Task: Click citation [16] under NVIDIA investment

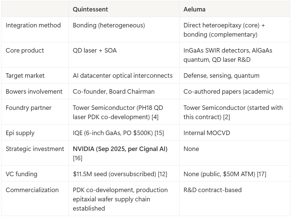Action: tap(77, 158)
